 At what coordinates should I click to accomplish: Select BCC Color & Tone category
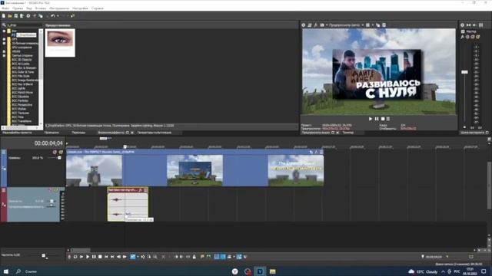23,71
